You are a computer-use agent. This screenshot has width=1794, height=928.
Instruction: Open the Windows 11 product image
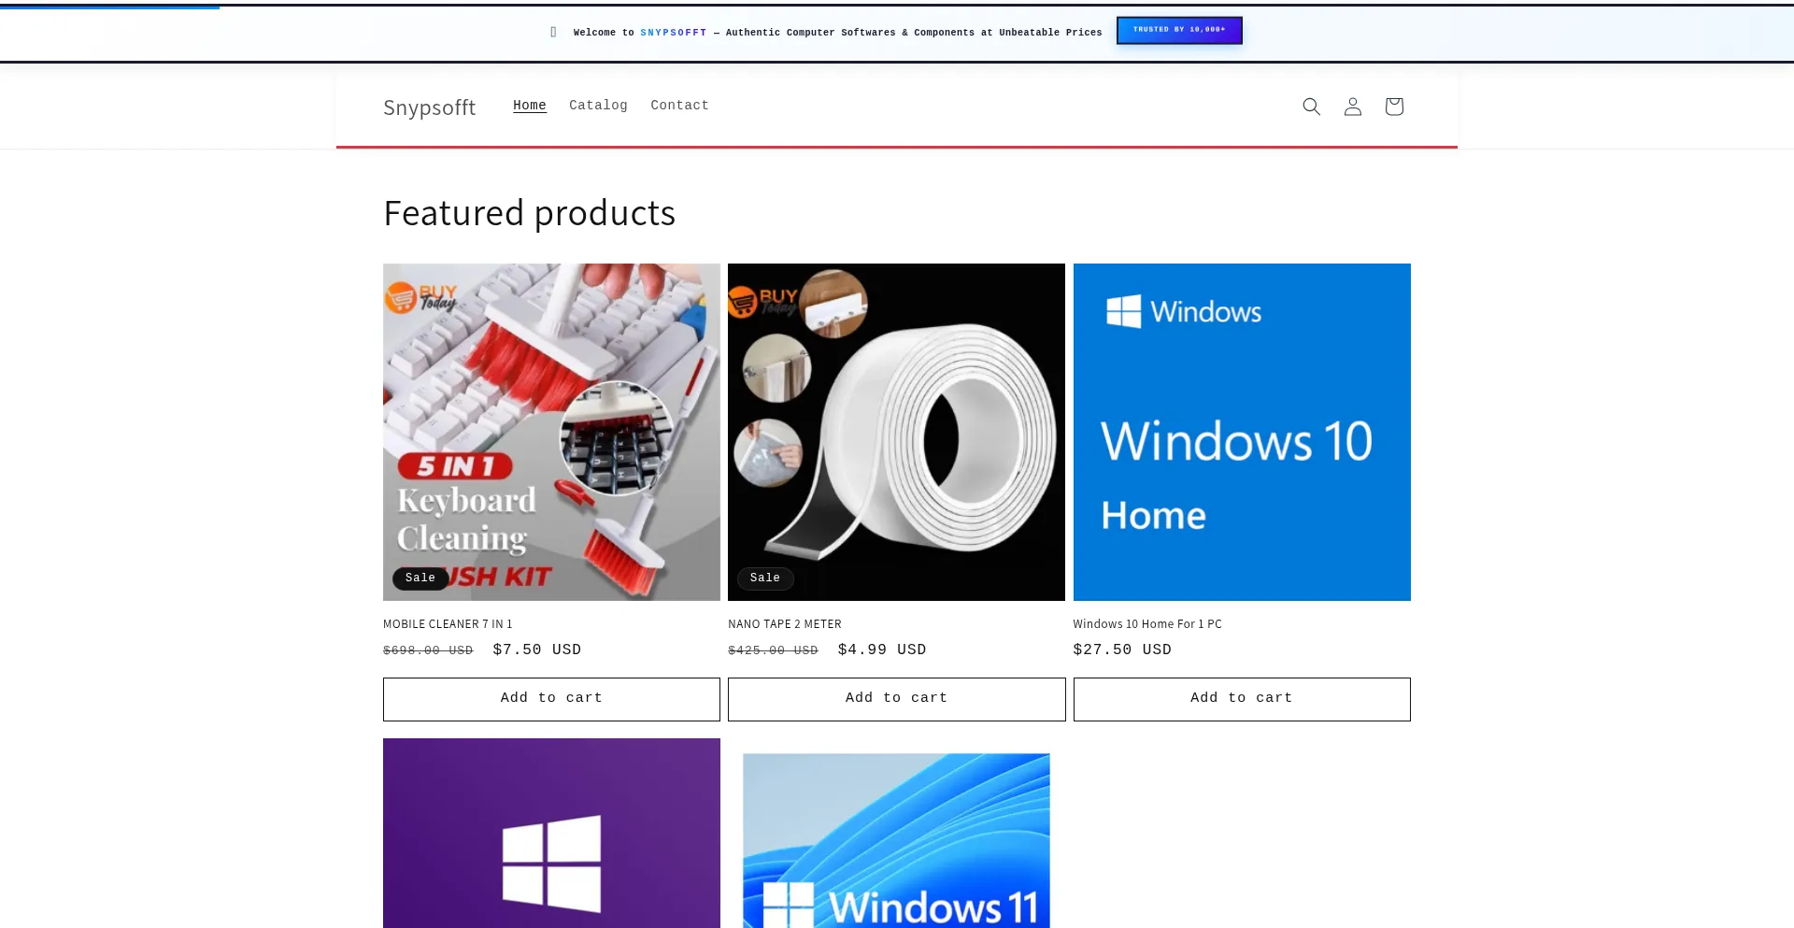pos(896,841)
